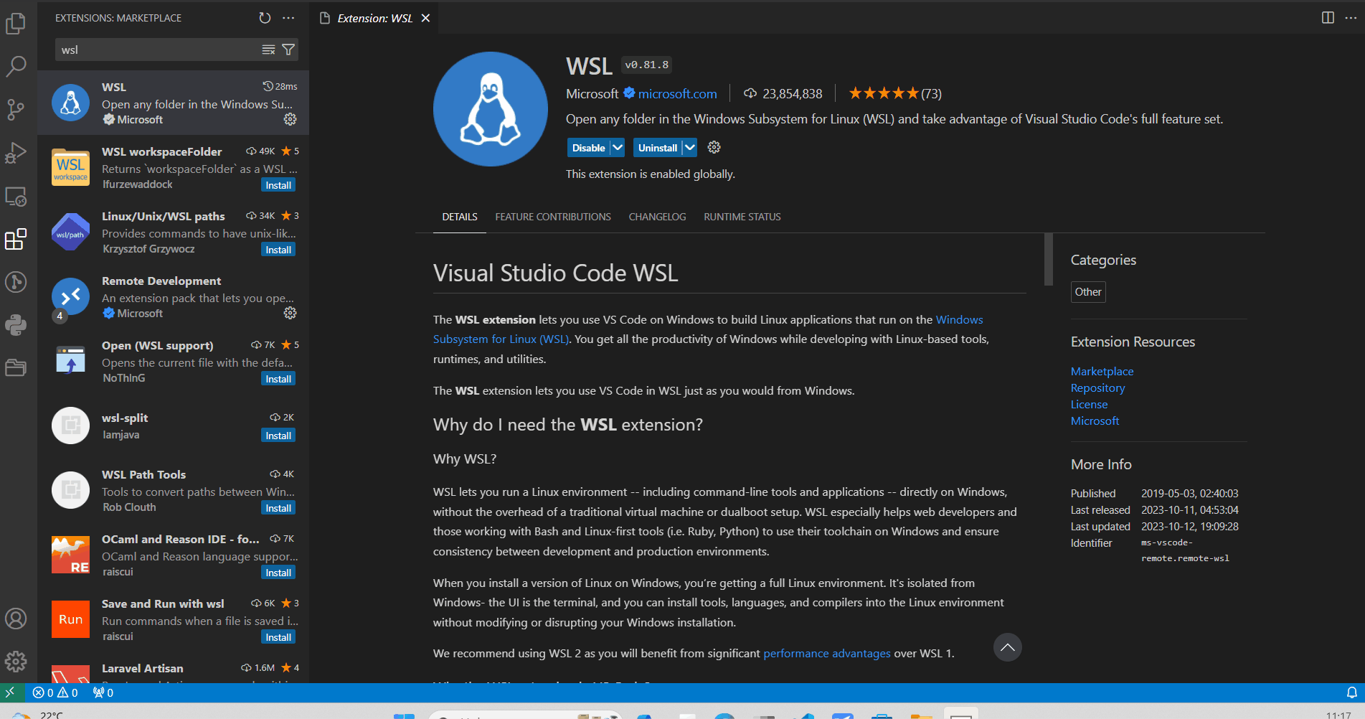Open the Remote Explorer view
The width and height of the screenshot is (1365, 719).
16,196
